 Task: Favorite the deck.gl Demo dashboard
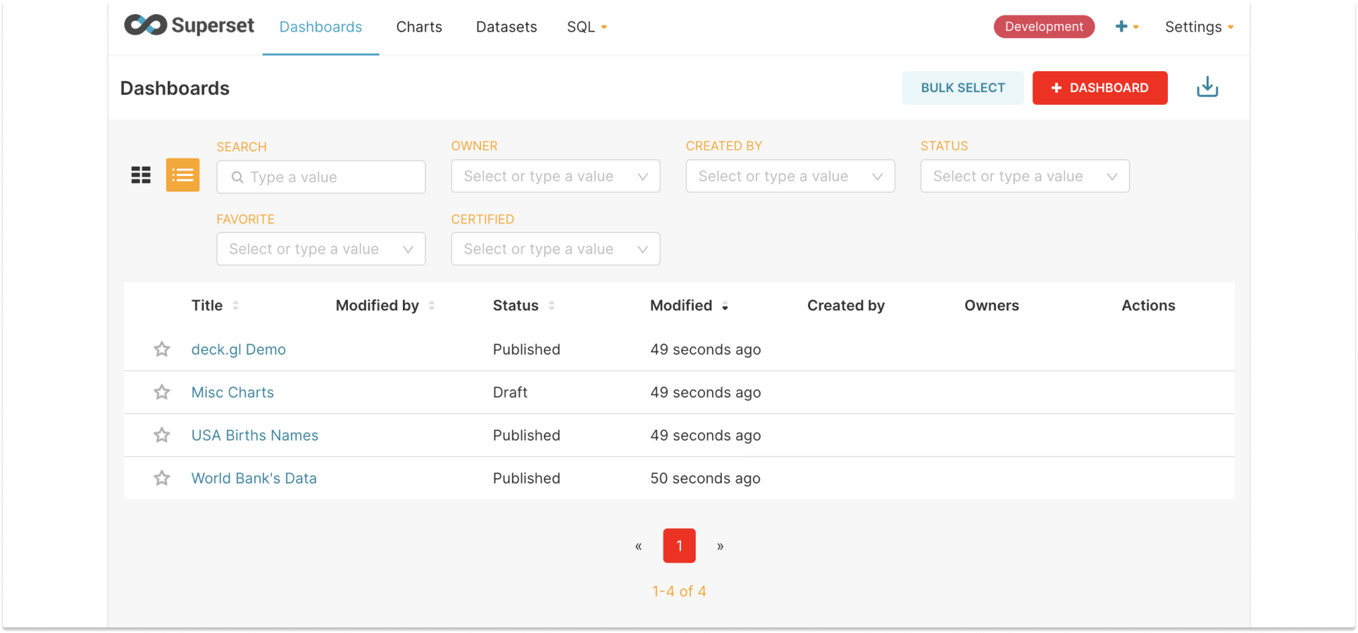[162, 349]
